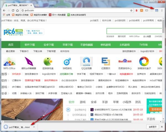Click the 发布软件 orange button

point(155,109)
